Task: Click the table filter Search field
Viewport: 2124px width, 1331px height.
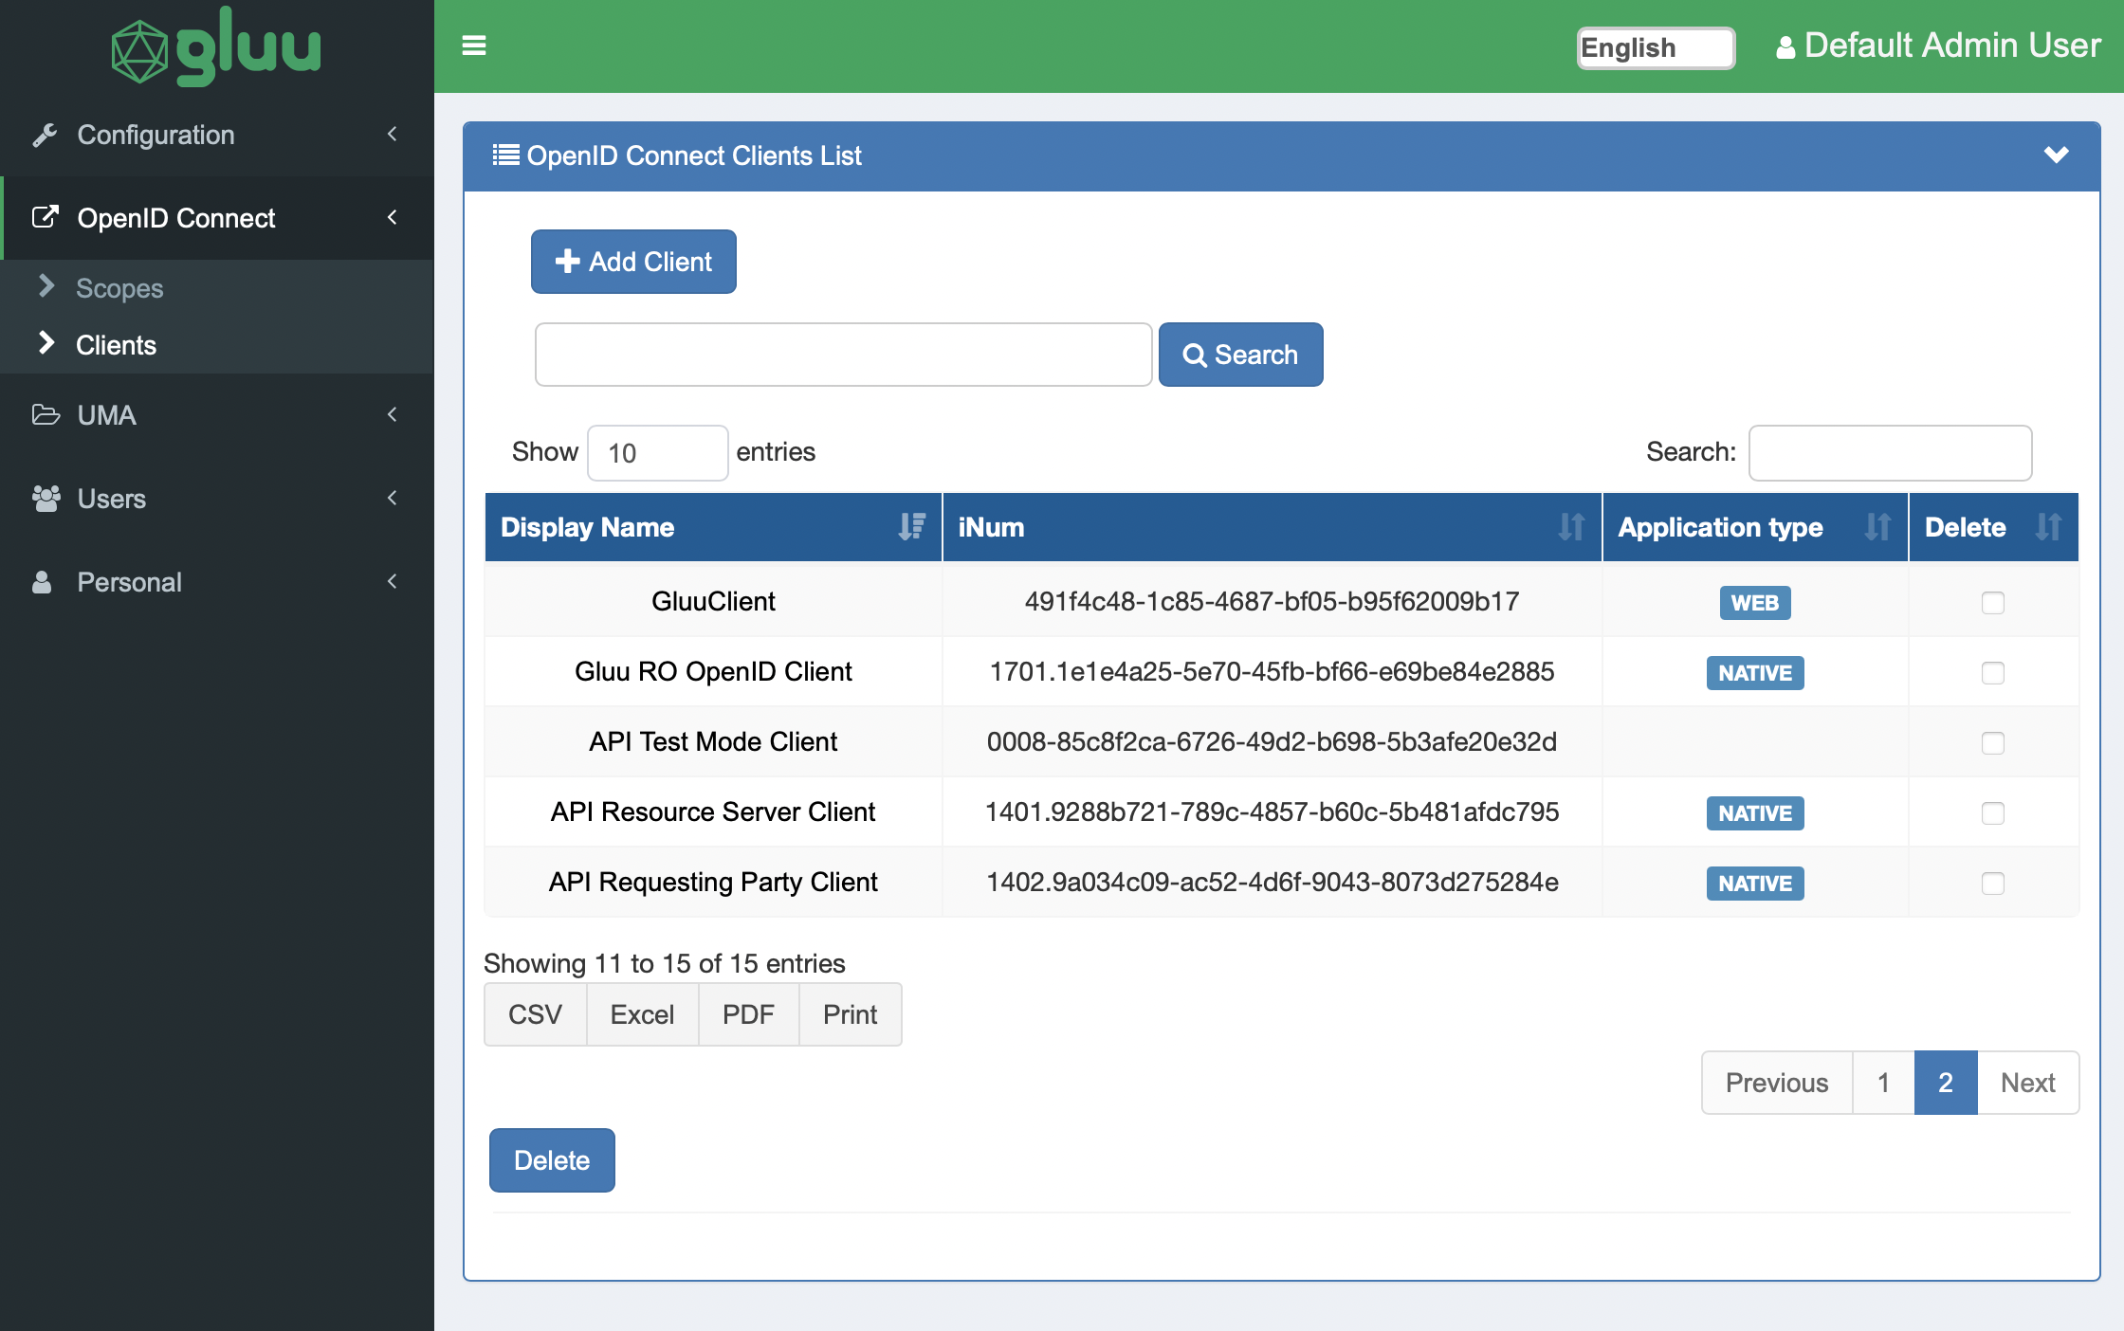Action: click(x=1890, y=453)
